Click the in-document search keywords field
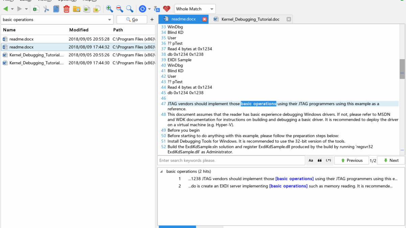This screenshot has width=406, height=228. pyautogui.click(x=231, y=160)
